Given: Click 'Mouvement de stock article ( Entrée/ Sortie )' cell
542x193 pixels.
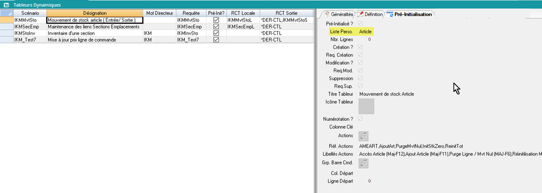Looking at the screenshot, I should pos(95,21).
